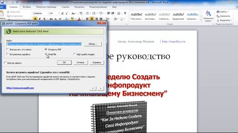
Task: Click OK in doPDF dialog
Action: click(x=64, y=62)
